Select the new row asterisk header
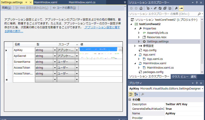This screenshot has height=120, width=205. click(x=8, y=79)
